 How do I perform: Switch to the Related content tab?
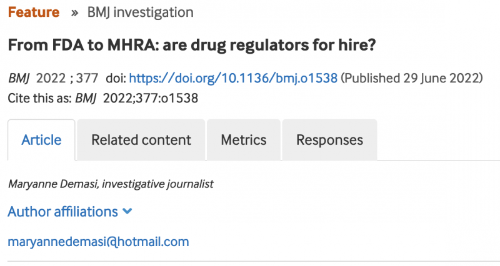tap(141, 140)
